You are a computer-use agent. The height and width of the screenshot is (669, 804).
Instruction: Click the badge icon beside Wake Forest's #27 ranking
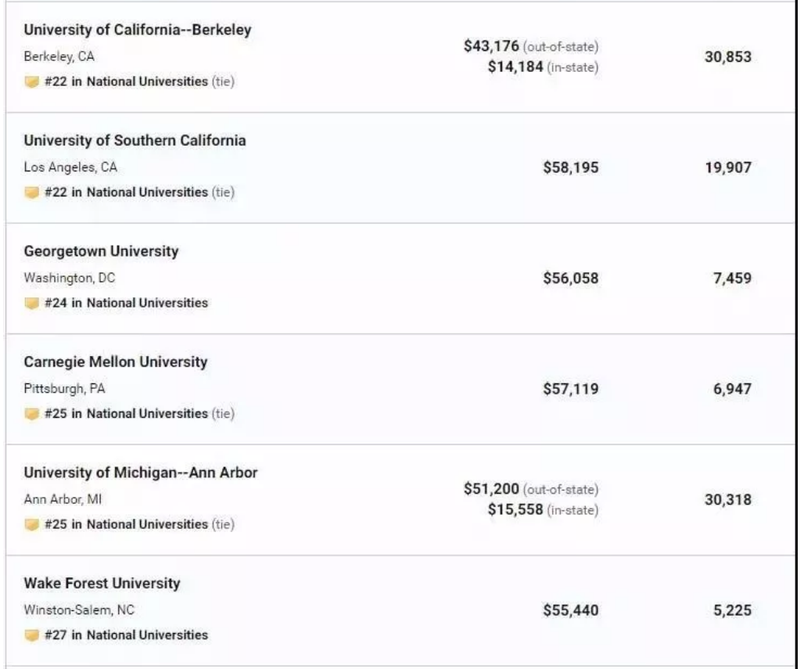[32, 635]
